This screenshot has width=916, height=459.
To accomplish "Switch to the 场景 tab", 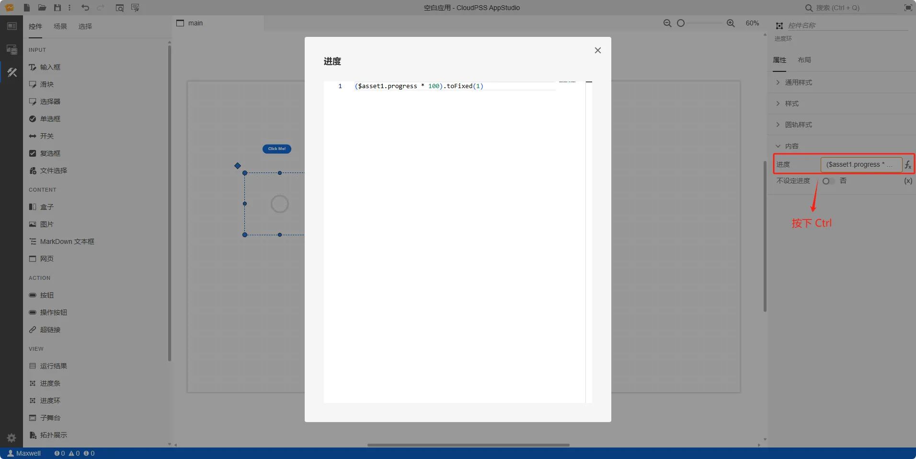I will pos(60,26).
